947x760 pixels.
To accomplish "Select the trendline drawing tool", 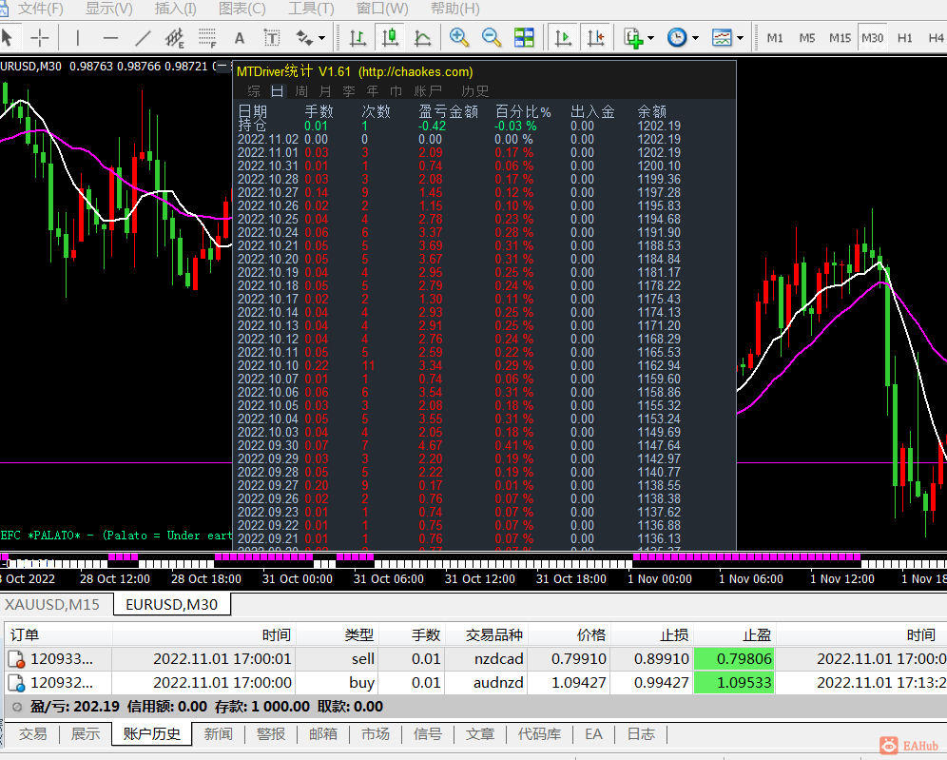I will [x=143, y=38].
